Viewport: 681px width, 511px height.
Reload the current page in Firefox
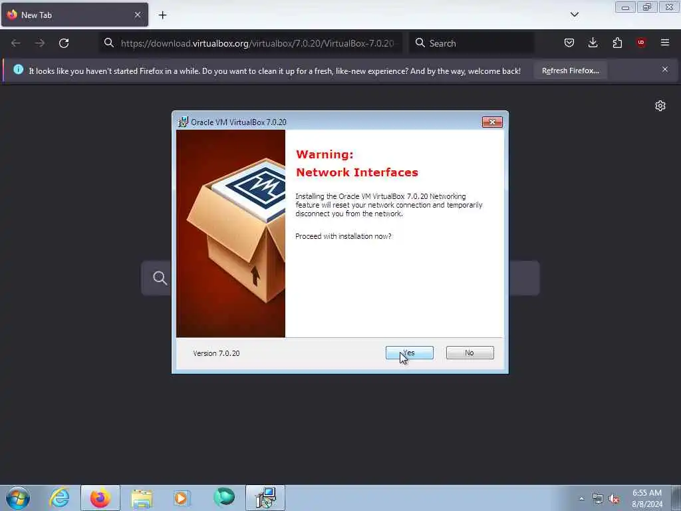point(64,43)
